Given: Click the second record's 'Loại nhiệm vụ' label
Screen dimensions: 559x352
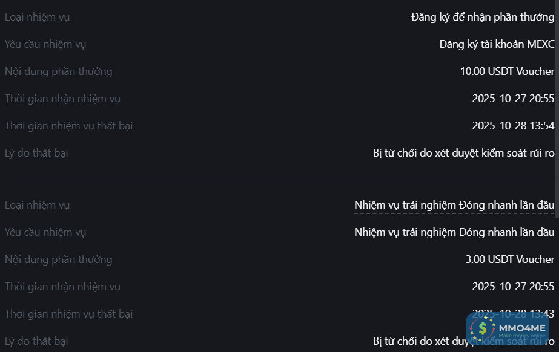Looking at the screenshot, I should [37, 205].
